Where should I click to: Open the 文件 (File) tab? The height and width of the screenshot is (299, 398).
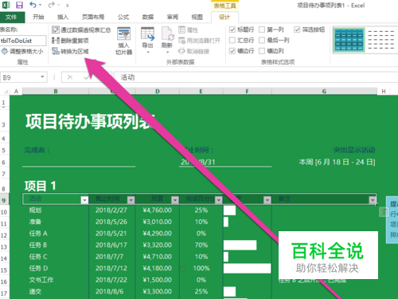[12, 18]
